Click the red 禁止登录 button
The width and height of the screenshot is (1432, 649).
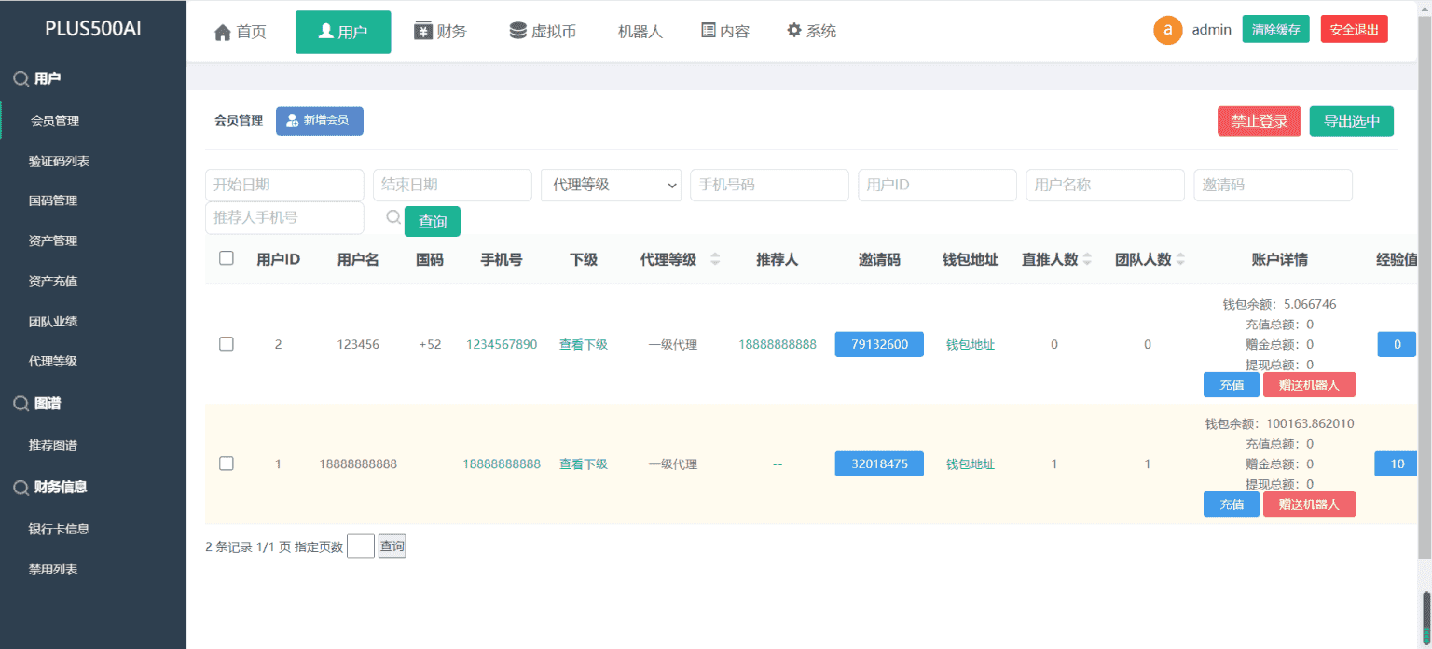click(x=1260, y=121)
